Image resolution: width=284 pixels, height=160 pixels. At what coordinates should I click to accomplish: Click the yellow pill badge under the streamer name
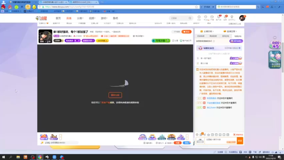click(x=102, y=41)
